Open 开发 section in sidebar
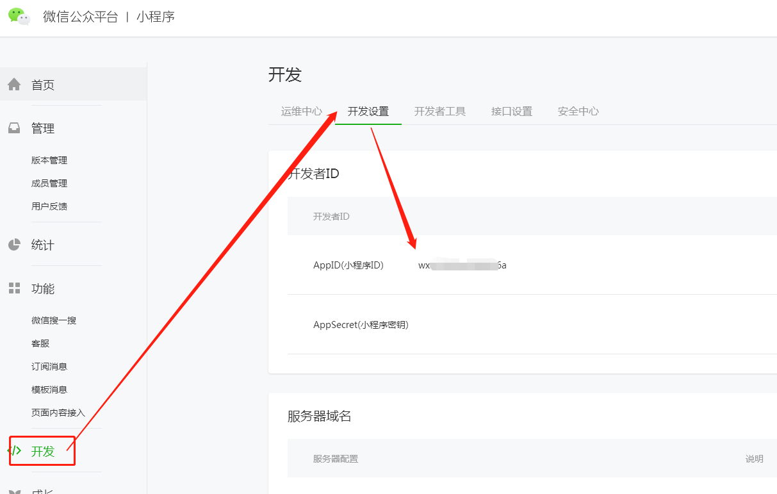777x494 pixels. tap(43, 451)
